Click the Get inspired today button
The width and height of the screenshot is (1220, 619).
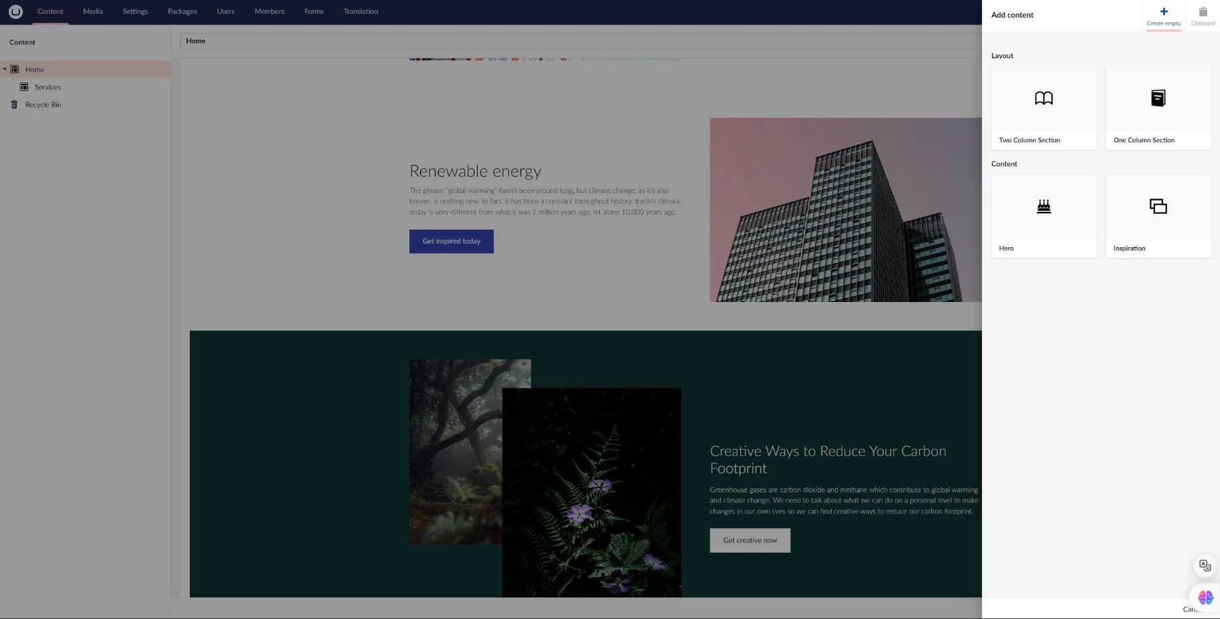coord(451,241)
